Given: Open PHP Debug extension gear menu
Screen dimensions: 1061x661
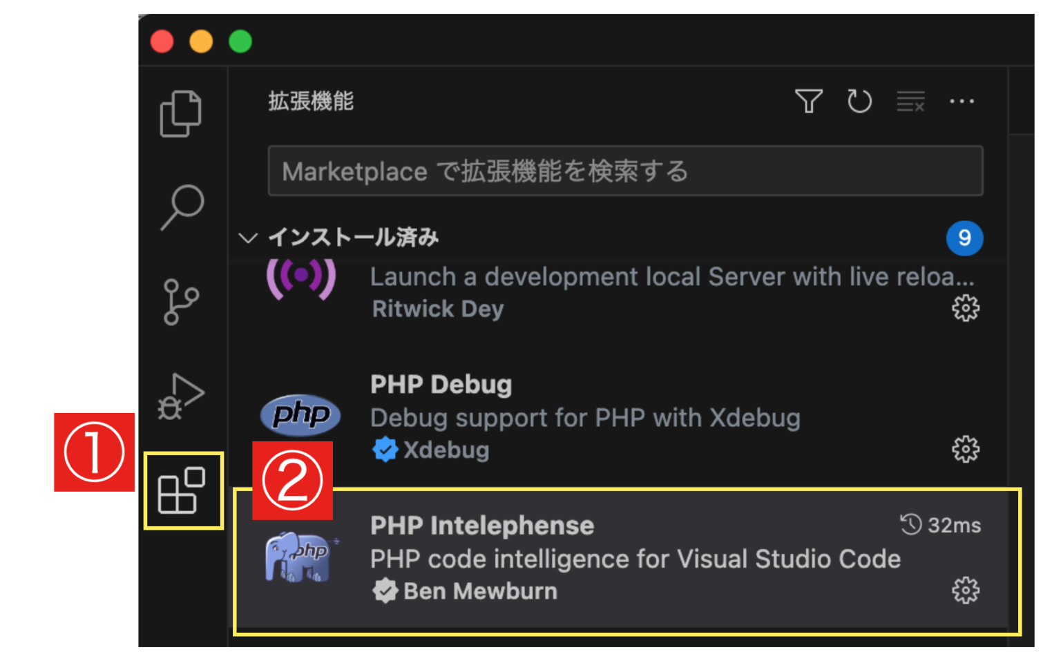Looking at the screenshot, I should (x=965, y=449).
